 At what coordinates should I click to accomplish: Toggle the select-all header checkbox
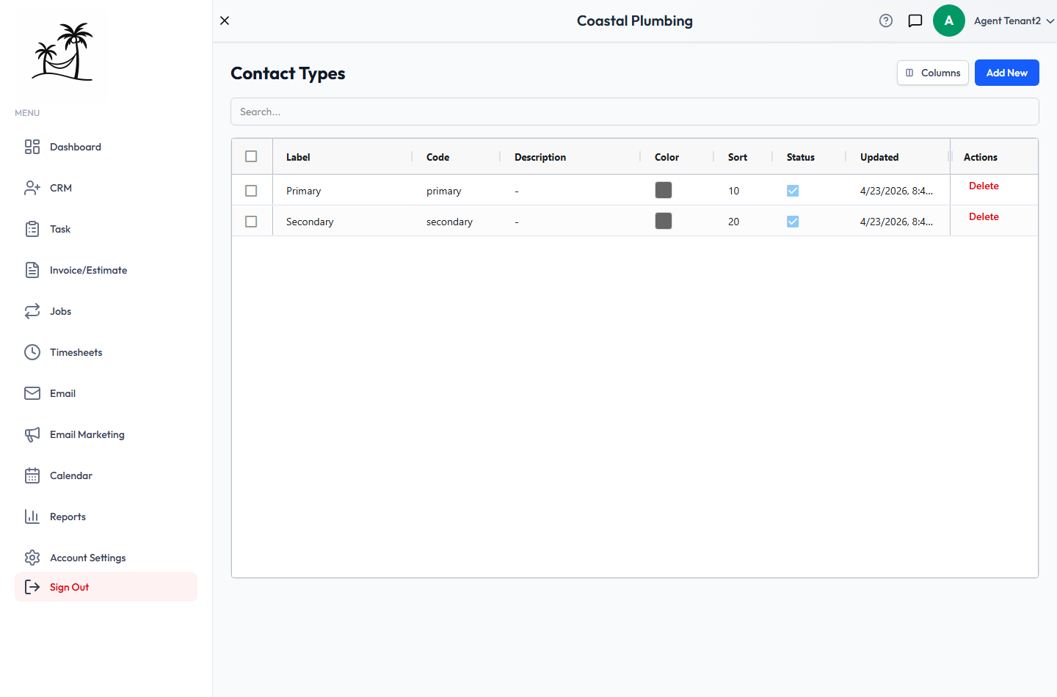click(x=251, y=156)
